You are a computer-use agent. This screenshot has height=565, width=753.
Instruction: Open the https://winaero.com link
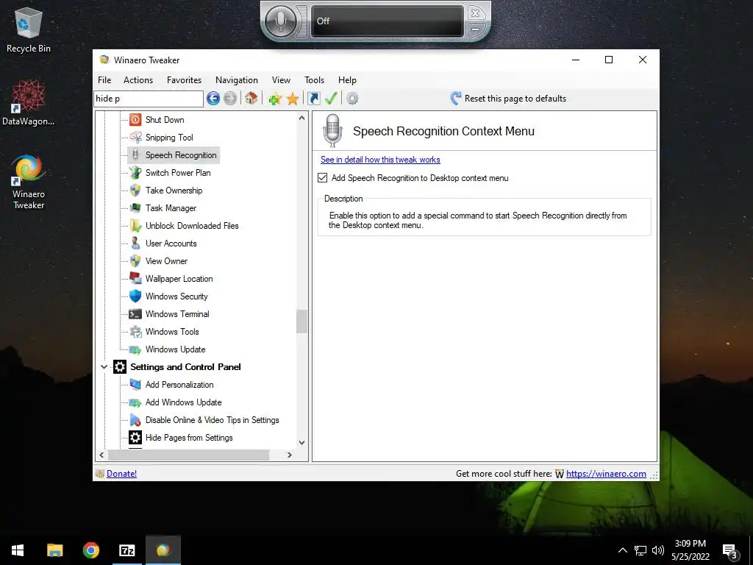tap(606, 474)
